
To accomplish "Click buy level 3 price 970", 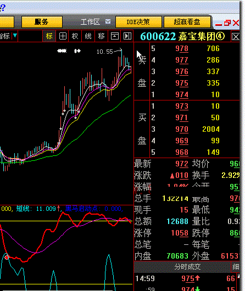I will pos(182,129).
